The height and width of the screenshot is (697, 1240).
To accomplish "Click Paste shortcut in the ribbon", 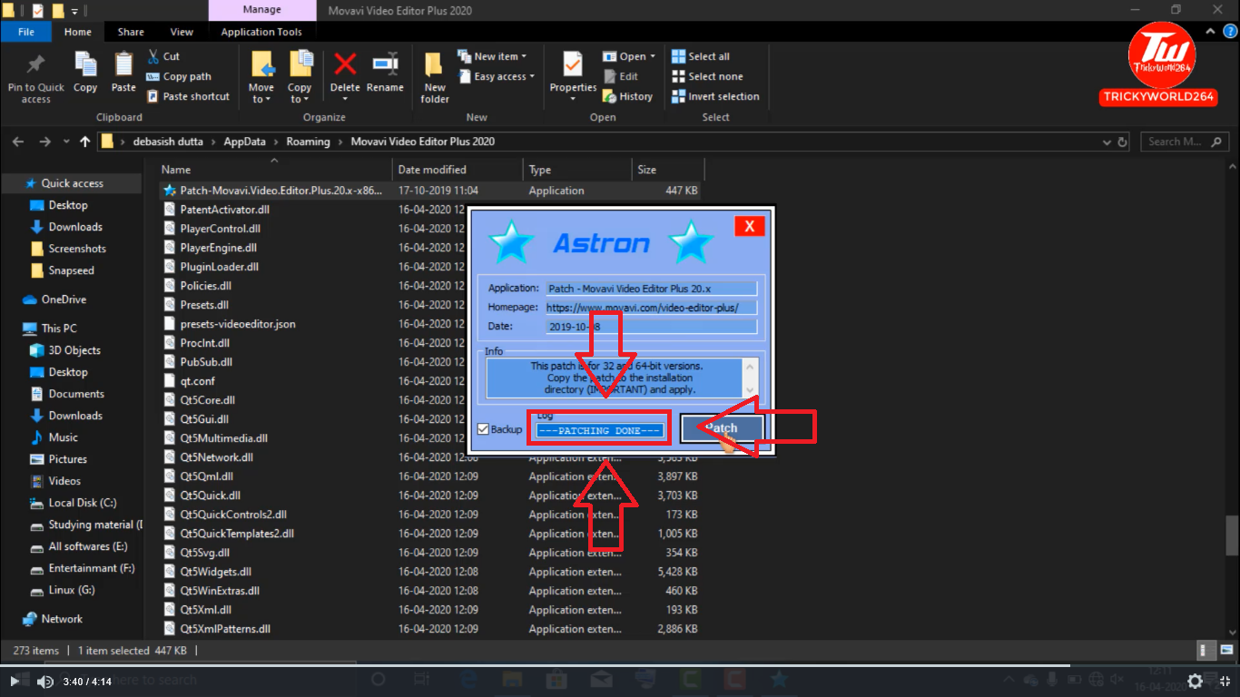I will [188, 96].
